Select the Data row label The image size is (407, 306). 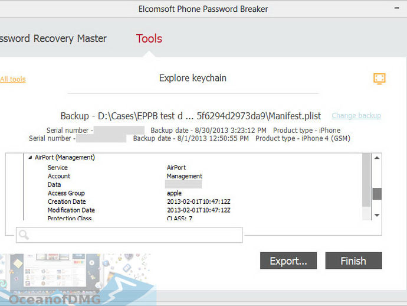coord(54,184)
